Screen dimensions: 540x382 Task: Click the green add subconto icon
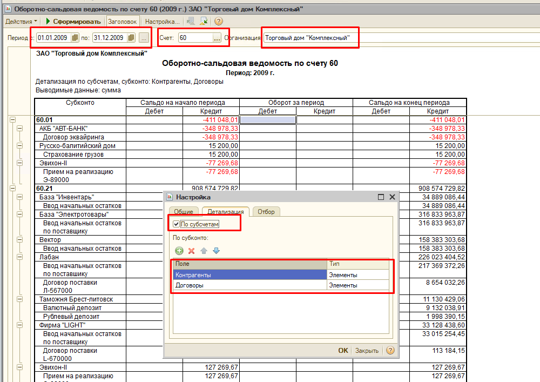click(x=179, y=251)
